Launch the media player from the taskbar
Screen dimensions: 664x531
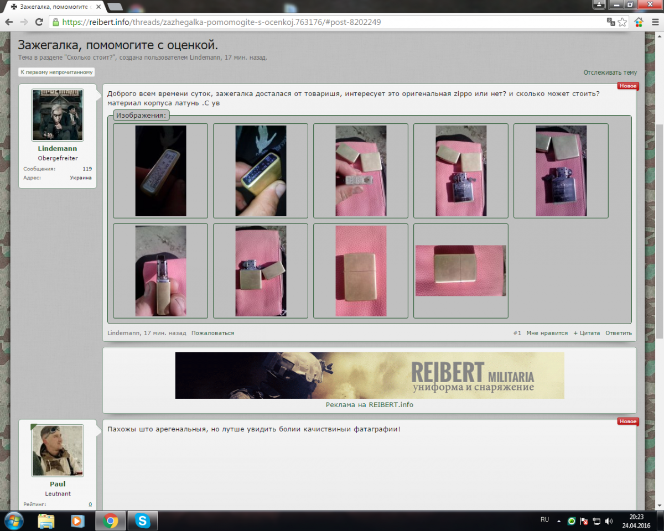coord(77,520)
